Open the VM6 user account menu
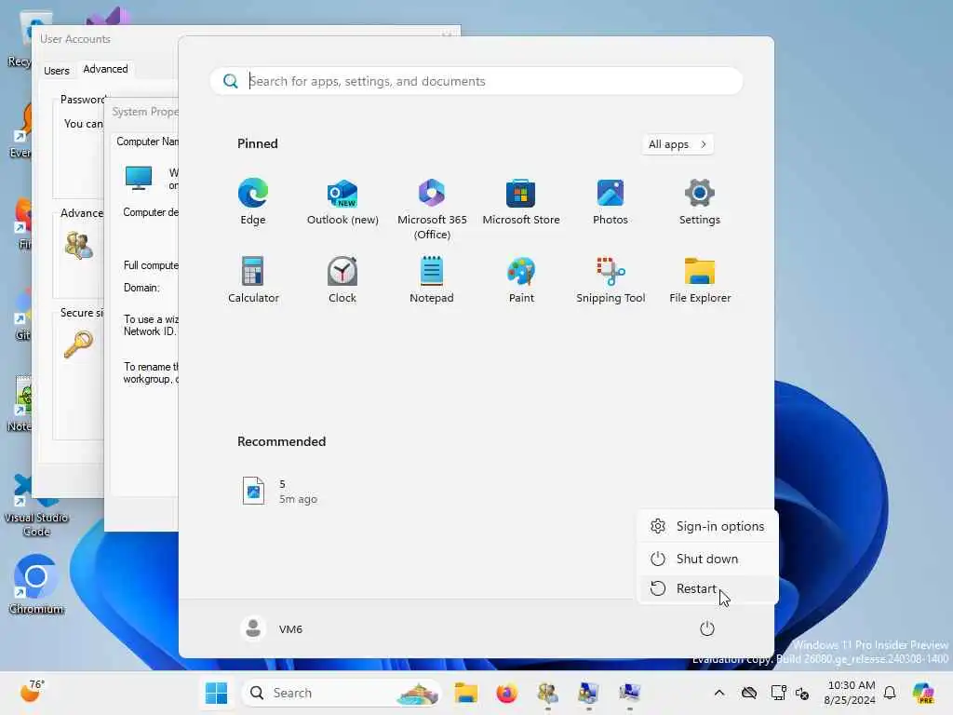 (x=272, y=628)
